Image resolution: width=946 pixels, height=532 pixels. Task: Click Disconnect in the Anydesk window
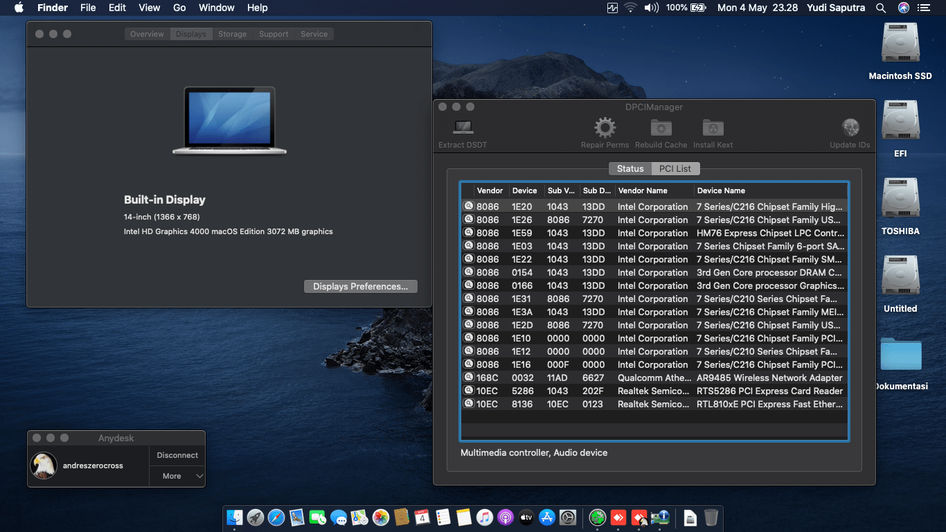click(177, 455)
